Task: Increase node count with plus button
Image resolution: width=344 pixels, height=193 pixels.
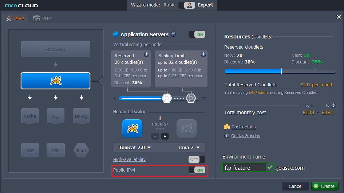Action: coord(165,136)
